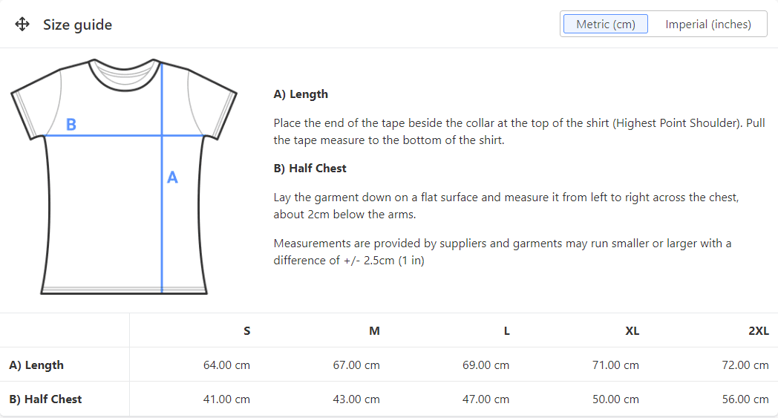This screenshot has width=778, height=418.
Task: Click the 64.00 cm length value for S
Action: coord(226,365)
